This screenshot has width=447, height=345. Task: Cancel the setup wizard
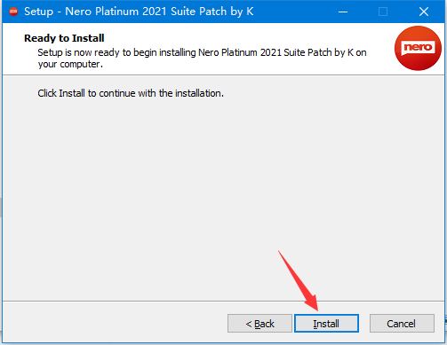[402, 324]
